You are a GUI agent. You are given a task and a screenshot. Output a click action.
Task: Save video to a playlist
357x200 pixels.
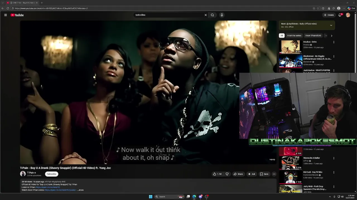pos(264,174)
